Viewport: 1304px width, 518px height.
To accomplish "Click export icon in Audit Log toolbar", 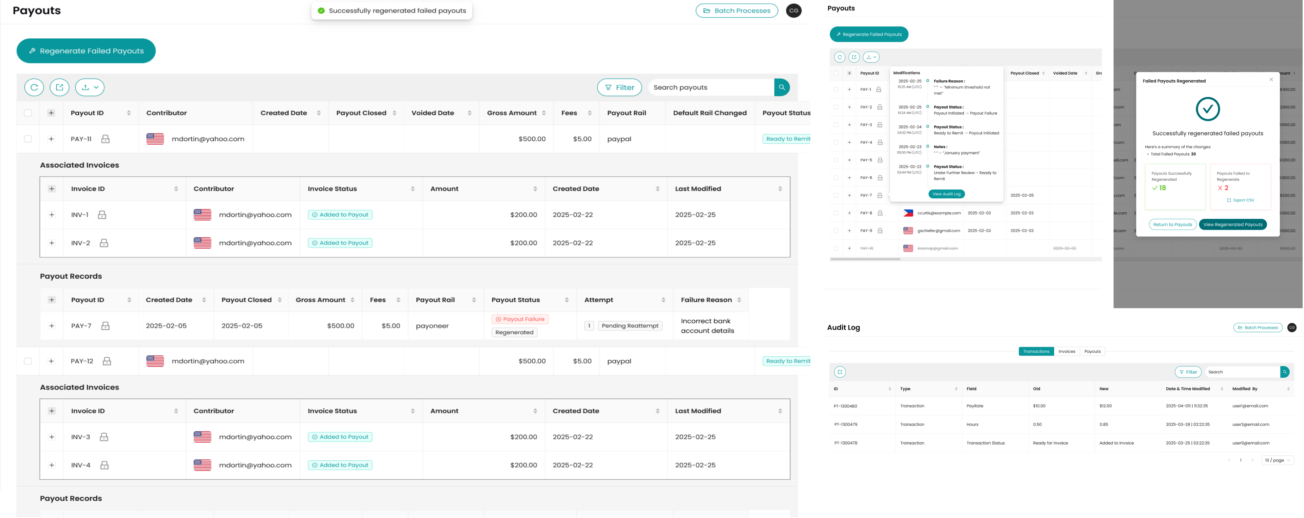I will (x=840, y=372).
